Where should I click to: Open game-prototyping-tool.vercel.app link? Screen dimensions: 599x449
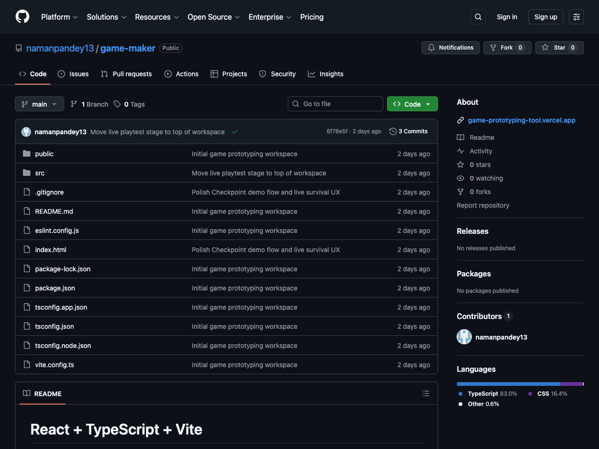click(522, 120)
